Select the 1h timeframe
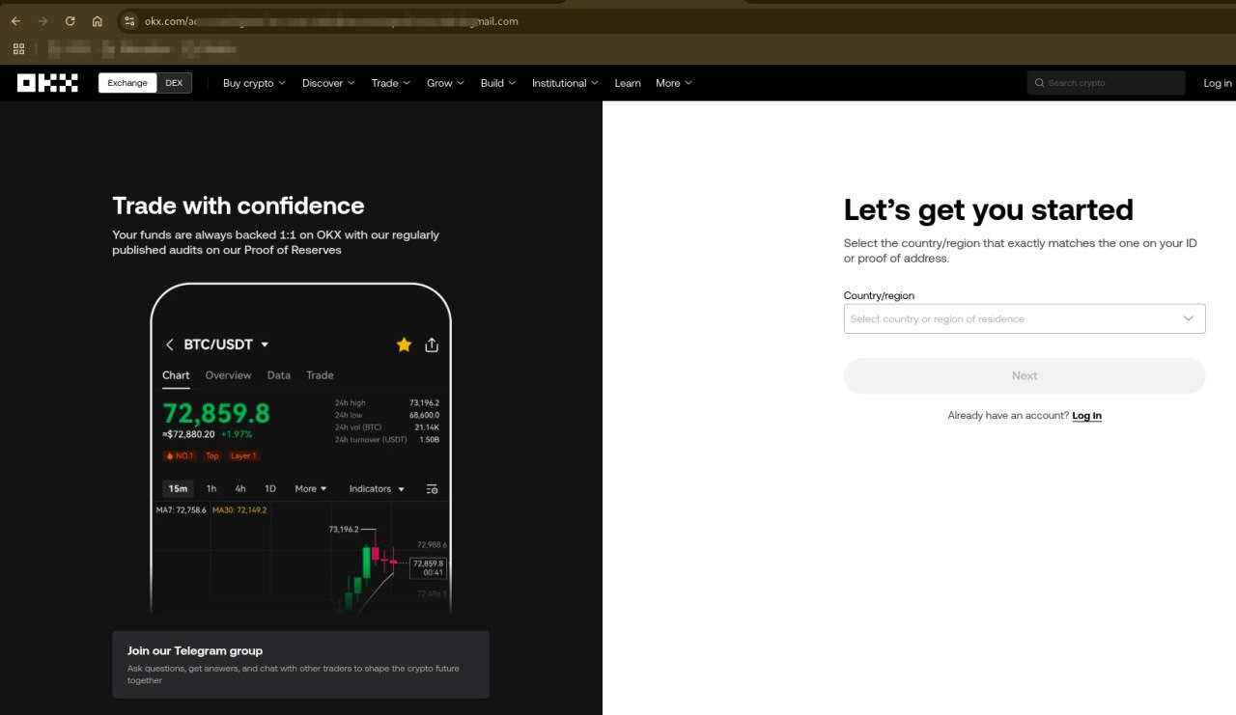This screenshot has width=1236, height=715. 211,489
